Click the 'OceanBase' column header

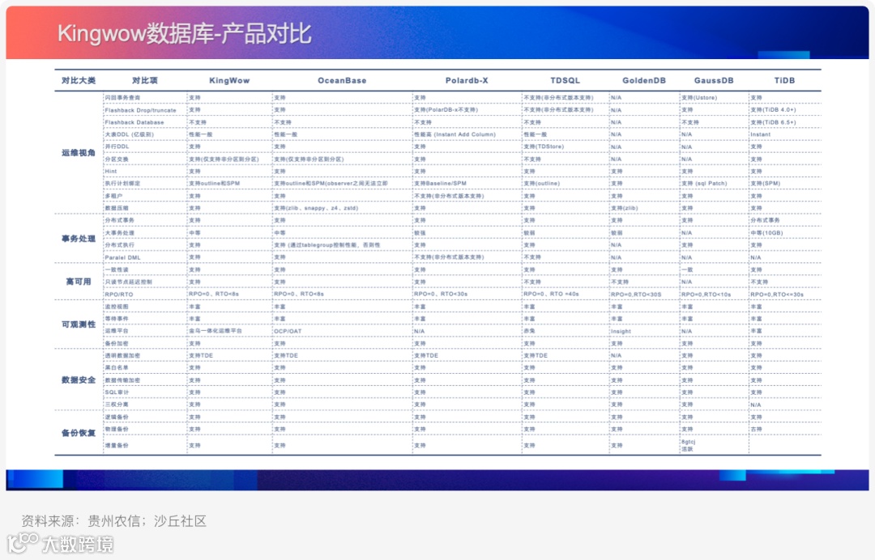(x=342, y=80)
